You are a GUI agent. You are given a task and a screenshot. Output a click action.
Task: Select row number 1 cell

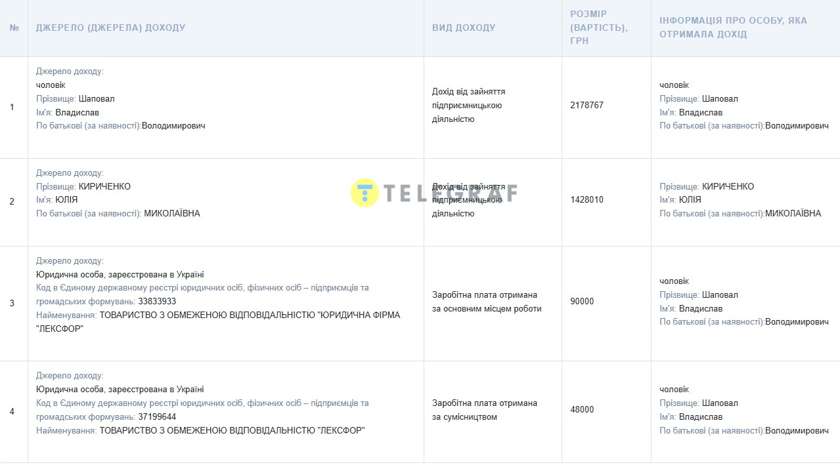[12, 107]
